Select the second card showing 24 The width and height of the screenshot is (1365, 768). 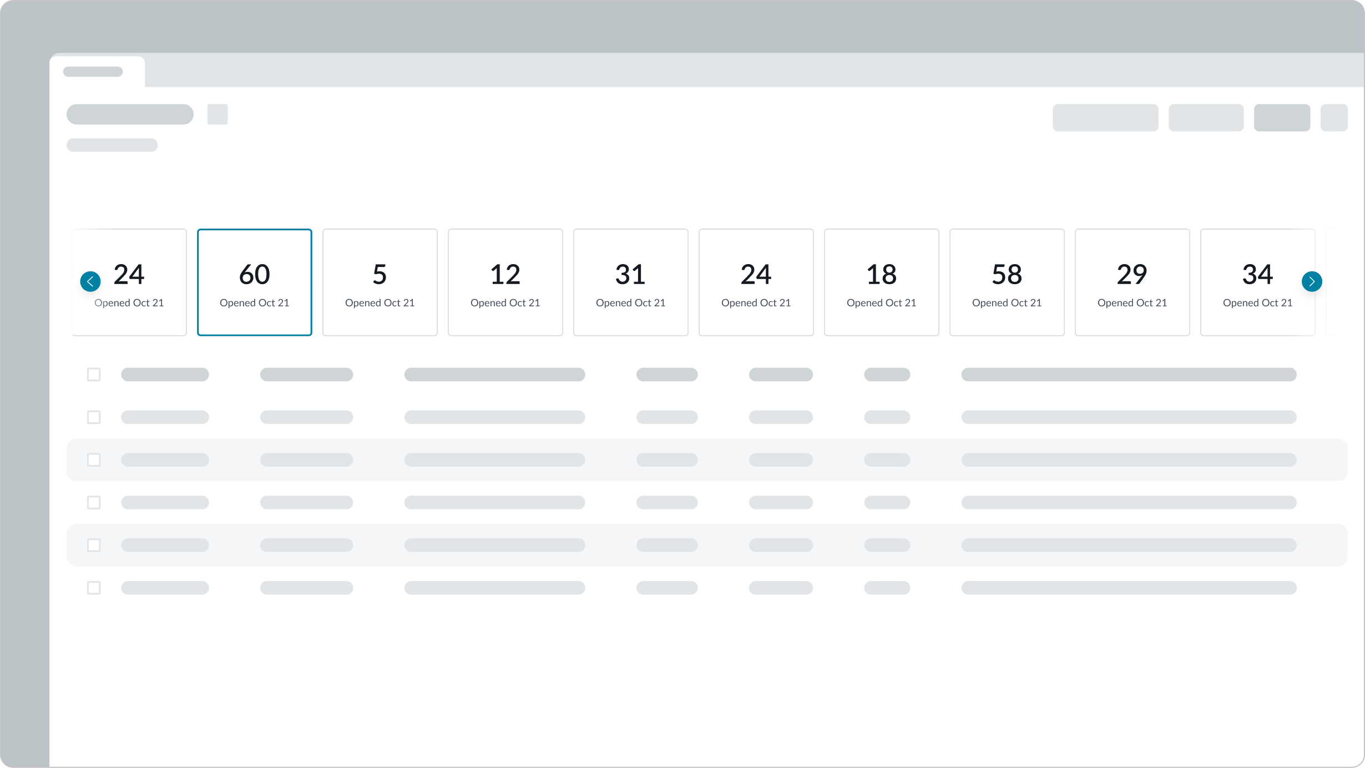756,282
